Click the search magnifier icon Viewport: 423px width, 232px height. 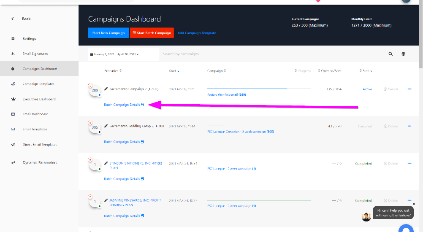coord(390,54)
